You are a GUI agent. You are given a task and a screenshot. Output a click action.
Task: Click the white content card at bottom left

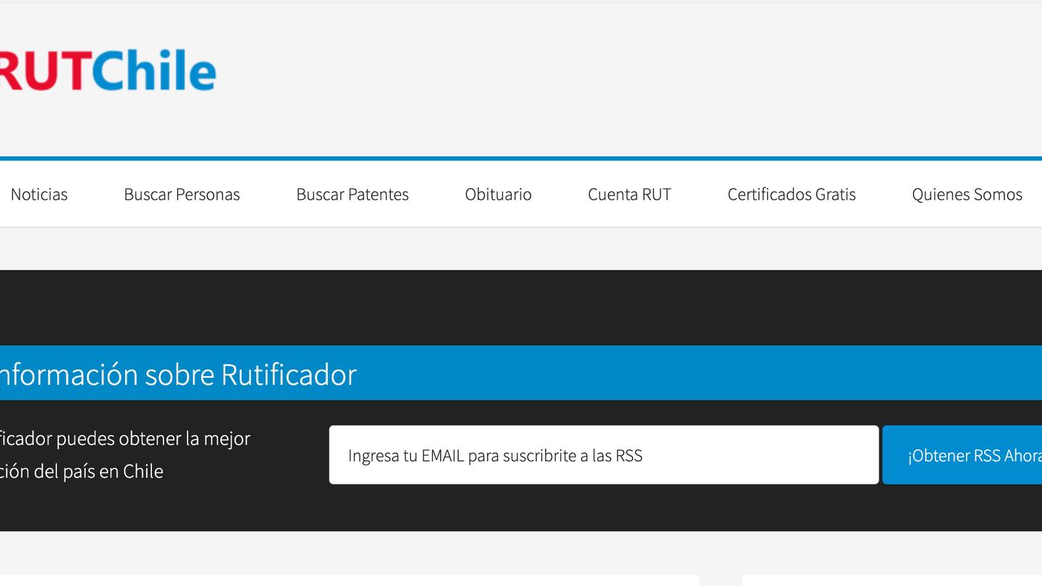[x=347, y=581]
